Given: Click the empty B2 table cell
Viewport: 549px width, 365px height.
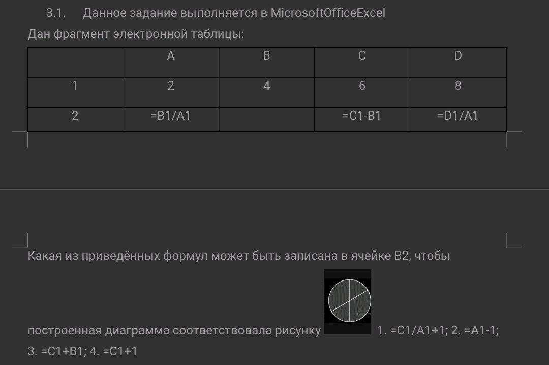Looking at the screenshot, I should [266, 120].
